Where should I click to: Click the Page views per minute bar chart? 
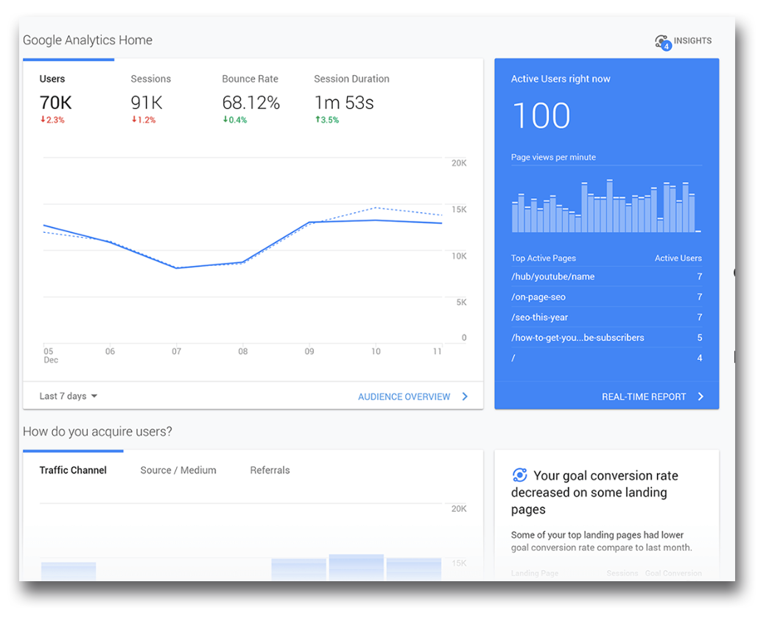(x=606, y=206)
